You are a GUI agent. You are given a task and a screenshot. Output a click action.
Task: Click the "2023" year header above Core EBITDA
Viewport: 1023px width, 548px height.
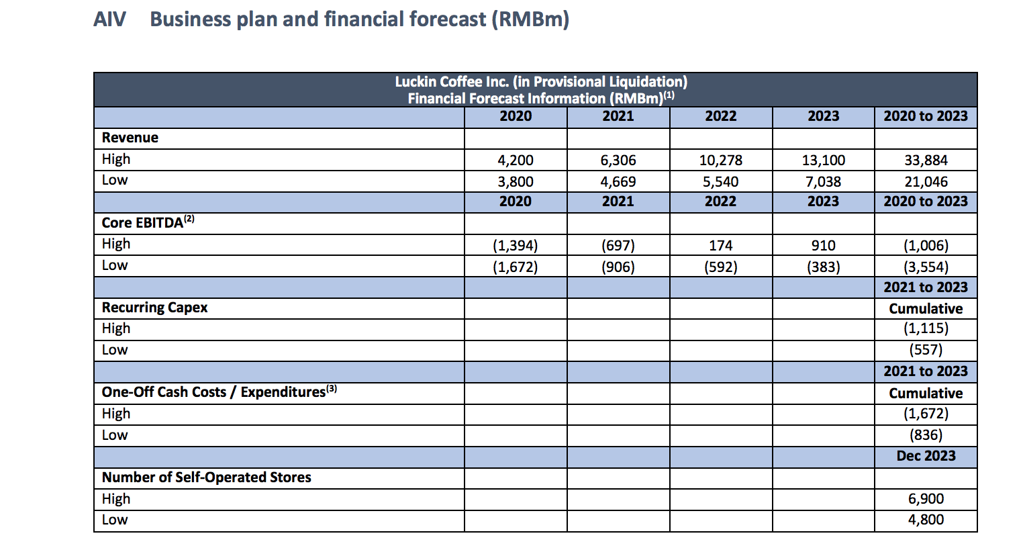pos(824,201)
